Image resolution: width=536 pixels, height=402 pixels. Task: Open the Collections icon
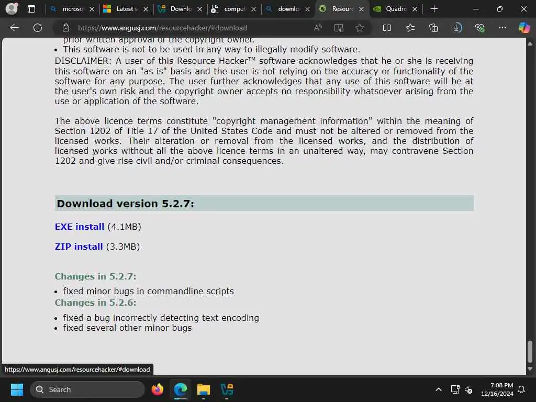click(433, 28)
